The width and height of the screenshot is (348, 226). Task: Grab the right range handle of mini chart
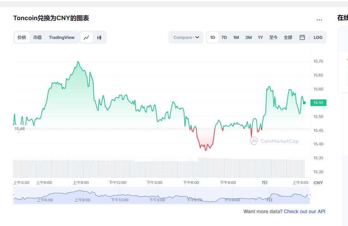[x=310, y=195]
